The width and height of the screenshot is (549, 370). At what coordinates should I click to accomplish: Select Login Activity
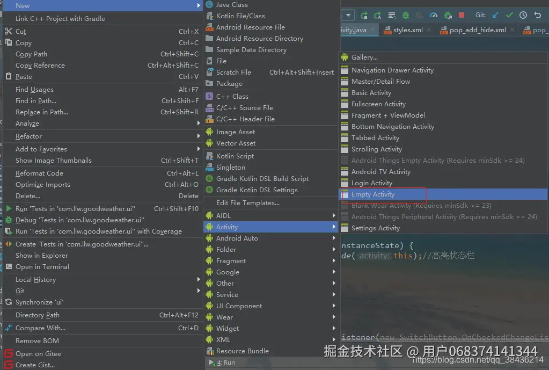pyautogui.click(x=443, y=183)
